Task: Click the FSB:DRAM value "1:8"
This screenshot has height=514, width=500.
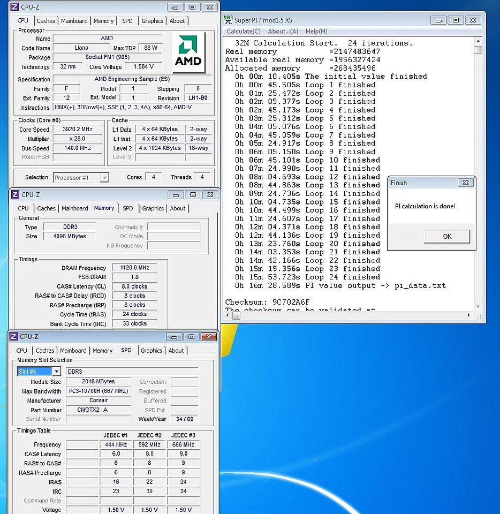Action: 135,277
